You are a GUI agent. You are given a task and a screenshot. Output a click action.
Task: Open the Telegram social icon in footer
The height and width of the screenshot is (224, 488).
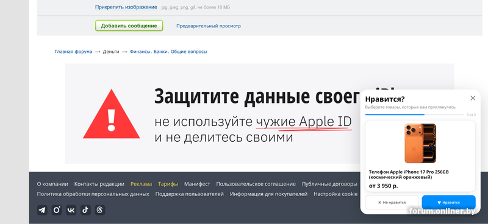[42, 211]
